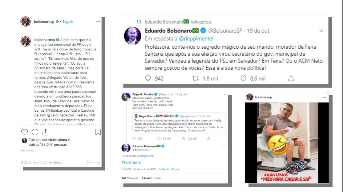Expand the tweet options chevron near 19 de out
This screenshot has width=343, height=192.
tap(321, 31)
